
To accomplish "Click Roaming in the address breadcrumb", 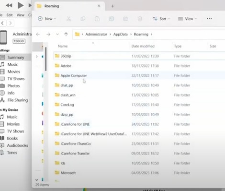I will coord(141,34).
